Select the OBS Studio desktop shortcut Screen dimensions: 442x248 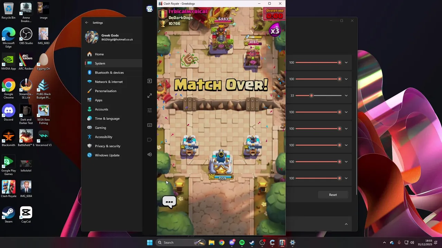[x=26, y=36]
